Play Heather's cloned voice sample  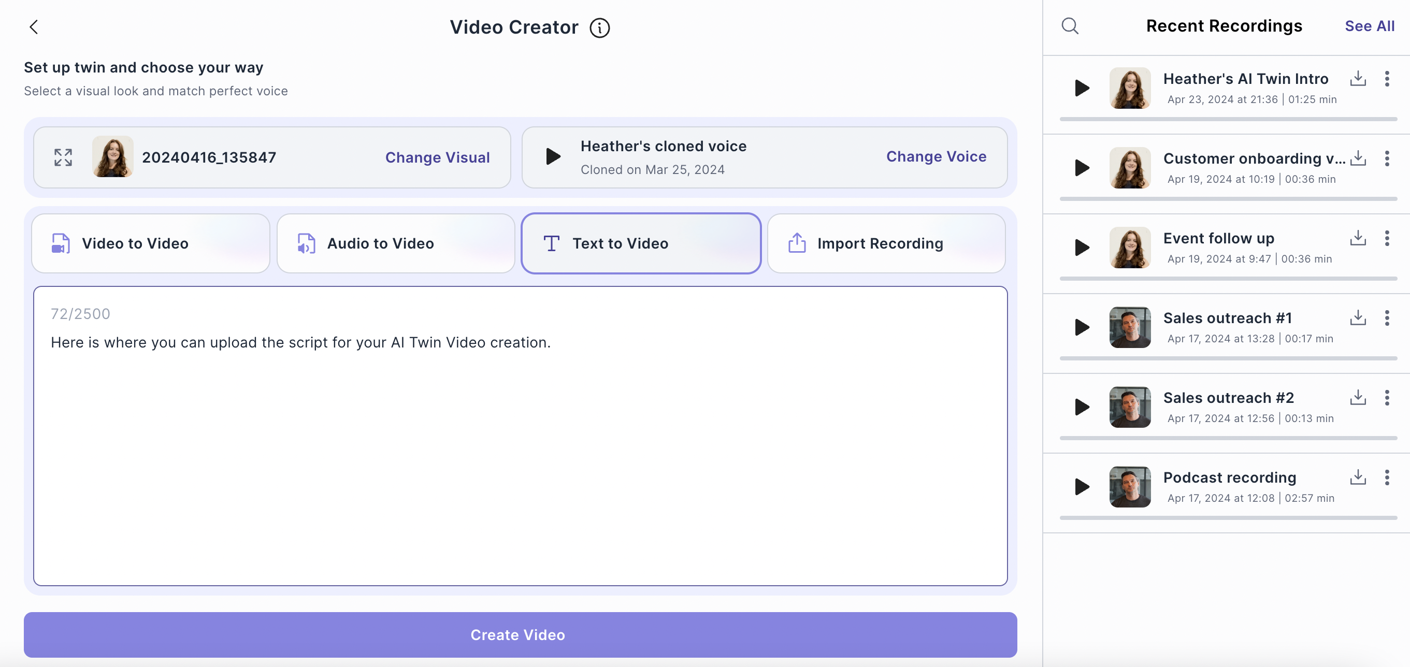pyautogui.click(x=553, y=156)
